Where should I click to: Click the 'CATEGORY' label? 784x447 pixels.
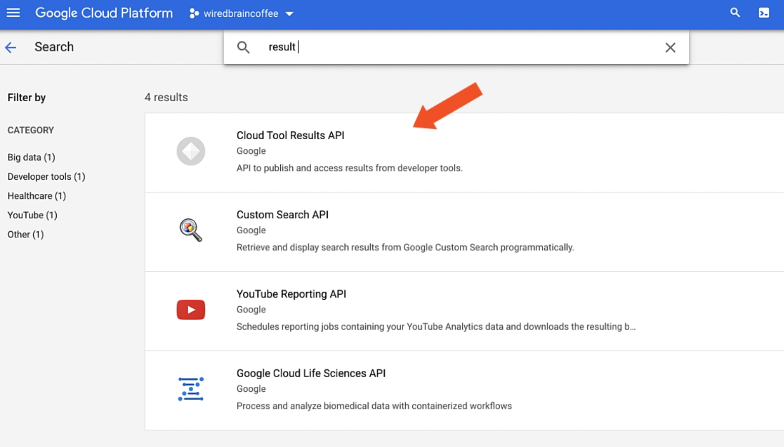coord(31,130)
